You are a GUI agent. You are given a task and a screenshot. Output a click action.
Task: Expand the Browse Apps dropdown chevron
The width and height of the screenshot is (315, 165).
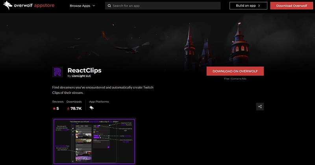94,6
